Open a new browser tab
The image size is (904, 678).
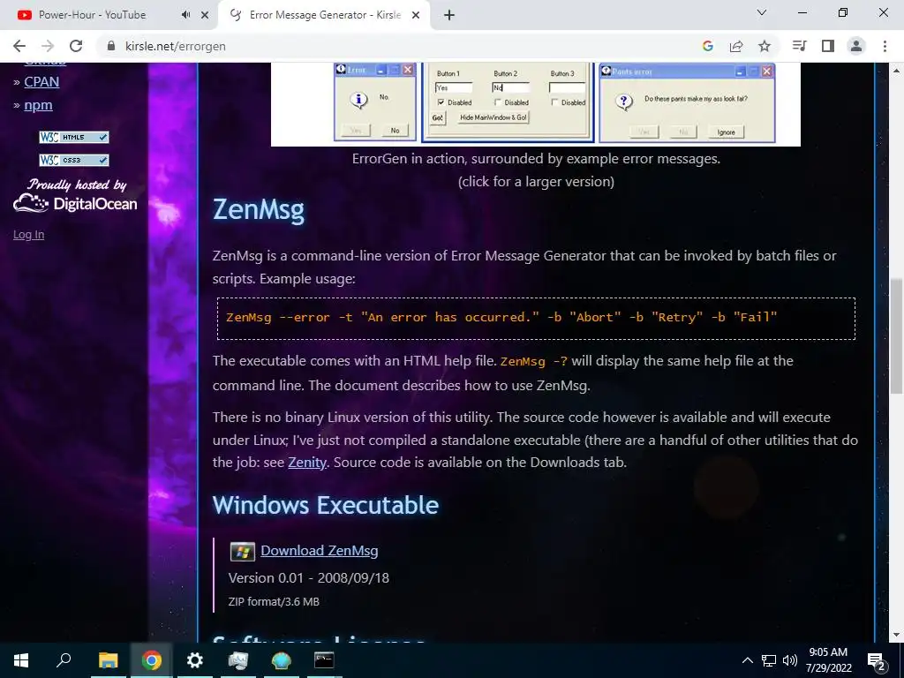click(x=449, y=15)
